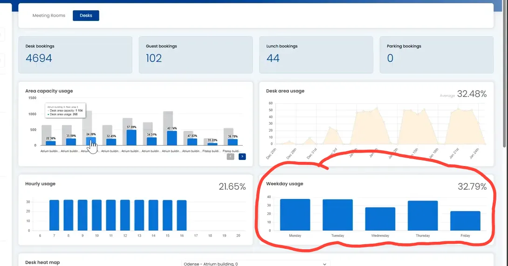The image size is (508, 266).
Task: Click the 47.83% bar in Area capacity usage
Action: coord(192,142)
